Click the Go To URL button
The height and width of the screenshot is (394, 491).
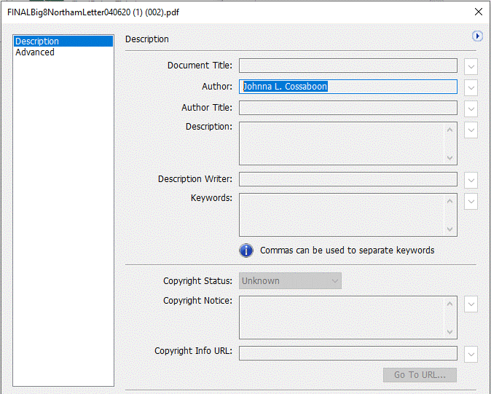420,374
